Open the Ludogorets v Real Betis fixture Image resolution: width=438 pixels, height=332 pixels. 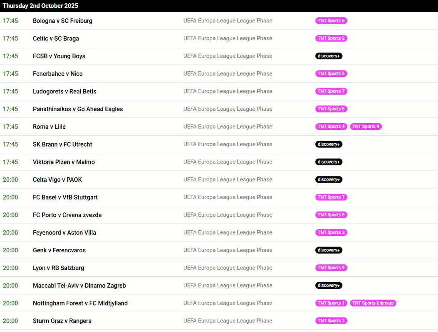[64, 91]
